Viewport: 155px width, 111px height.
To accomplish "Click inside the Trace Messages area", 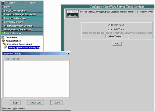I will pos(36,79).
